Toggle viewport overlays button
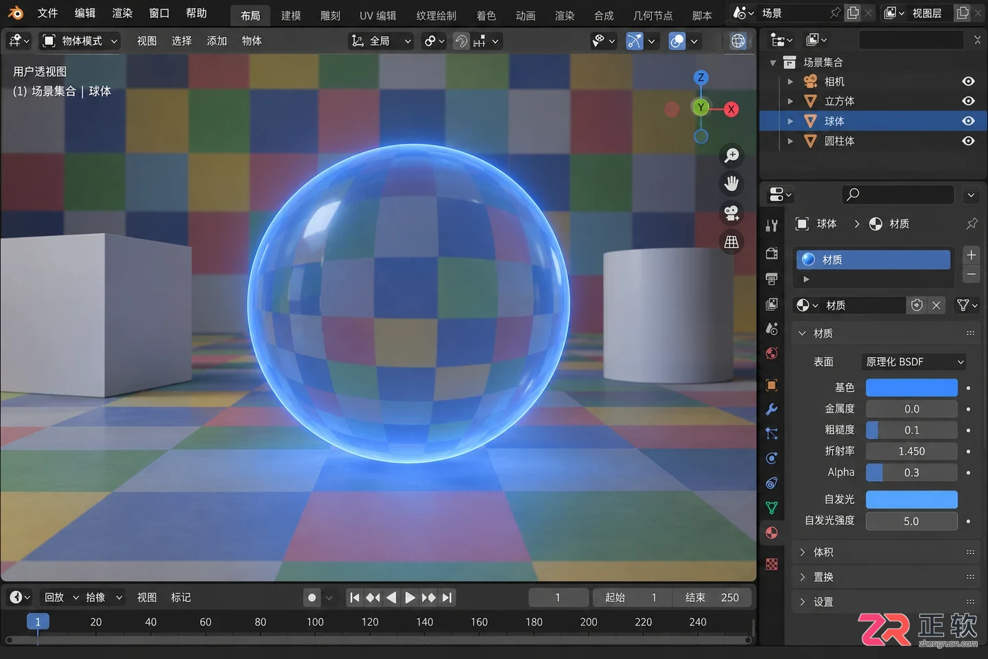The image size is (988, 659). [677, 41]
